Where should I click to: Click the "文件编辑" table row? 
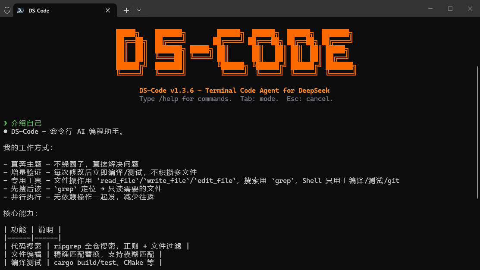click(x=83, y=254)
